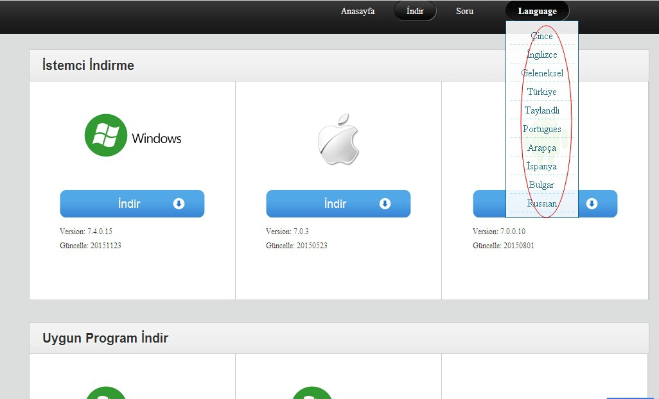Select Çince from the language list

[x=541, y=36]
